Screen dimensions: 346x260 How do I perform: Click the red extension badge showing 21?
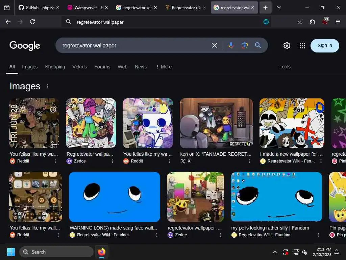coord(325,21)
